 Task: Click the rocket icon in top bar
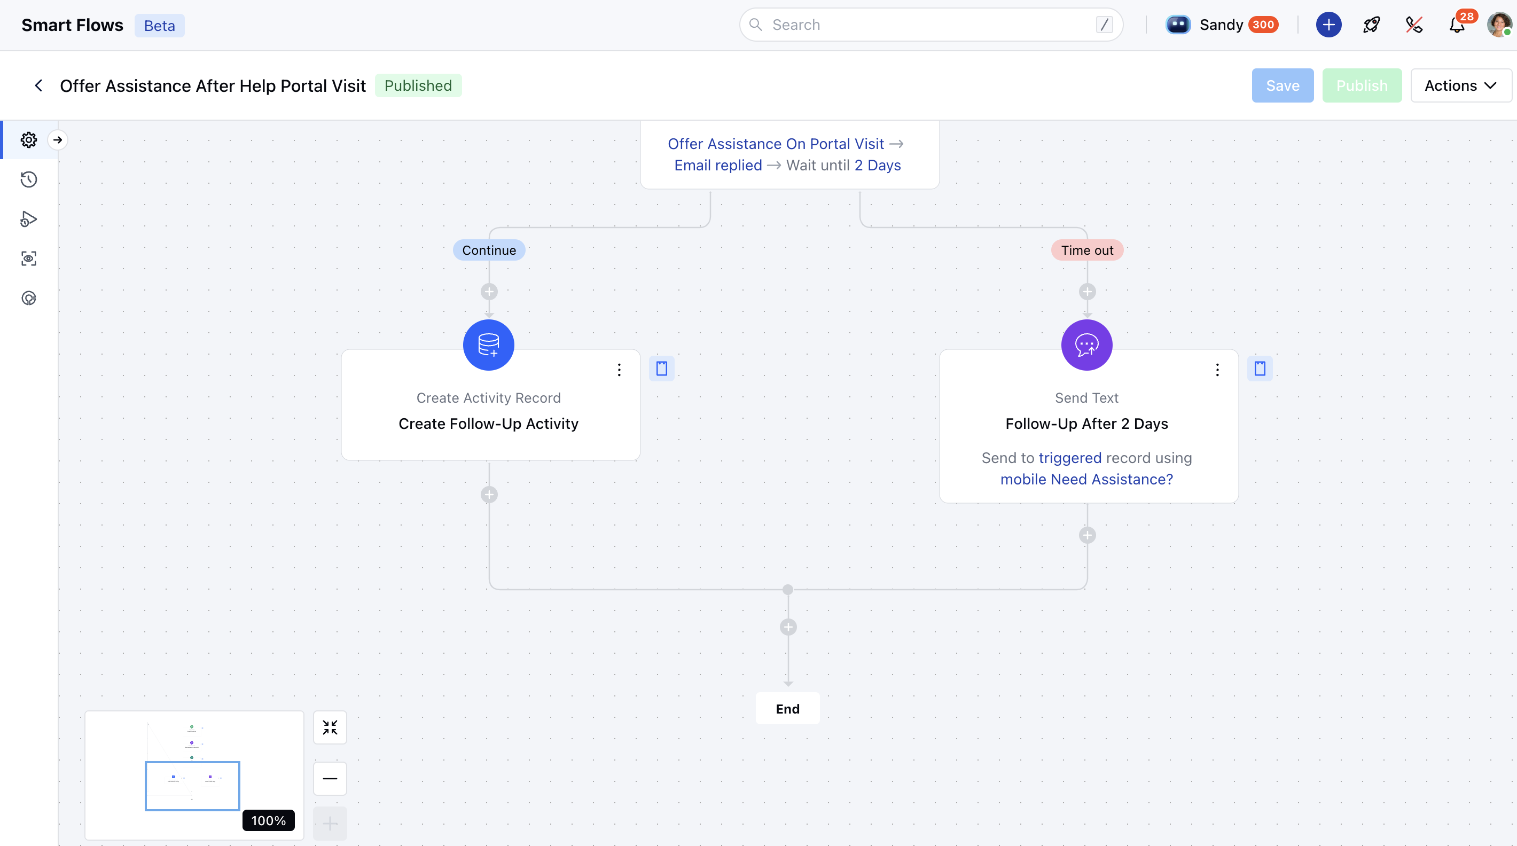1372,25
